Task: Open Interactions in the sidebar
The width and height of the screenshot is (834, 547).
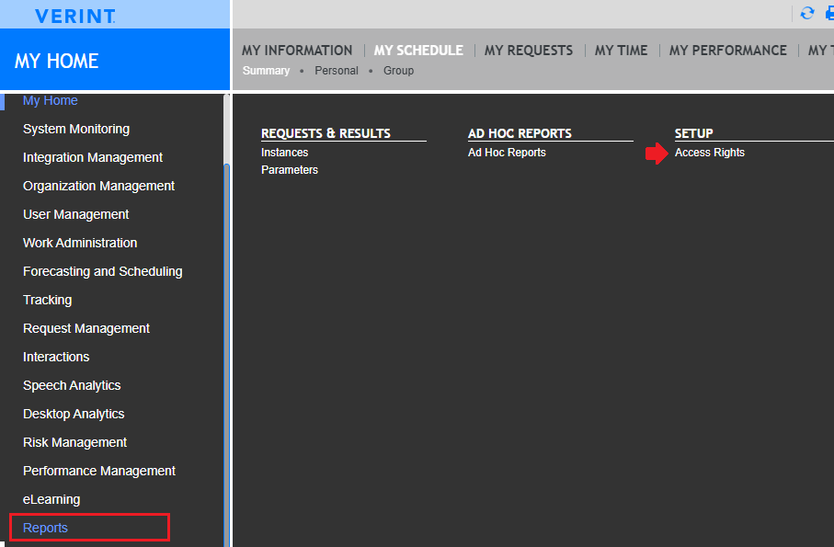Action: coord(56,357)
